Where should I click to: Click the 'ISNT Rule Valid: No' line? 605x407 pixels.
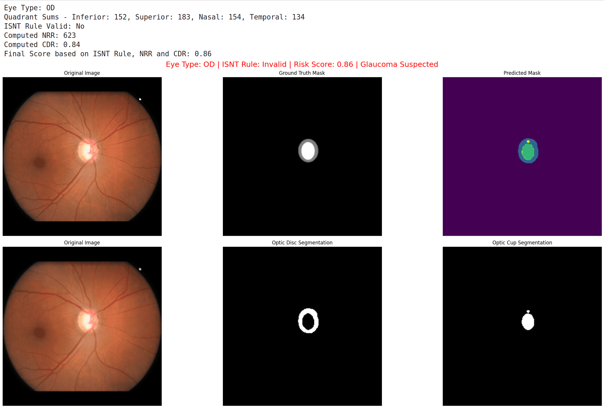pos(44,26)
